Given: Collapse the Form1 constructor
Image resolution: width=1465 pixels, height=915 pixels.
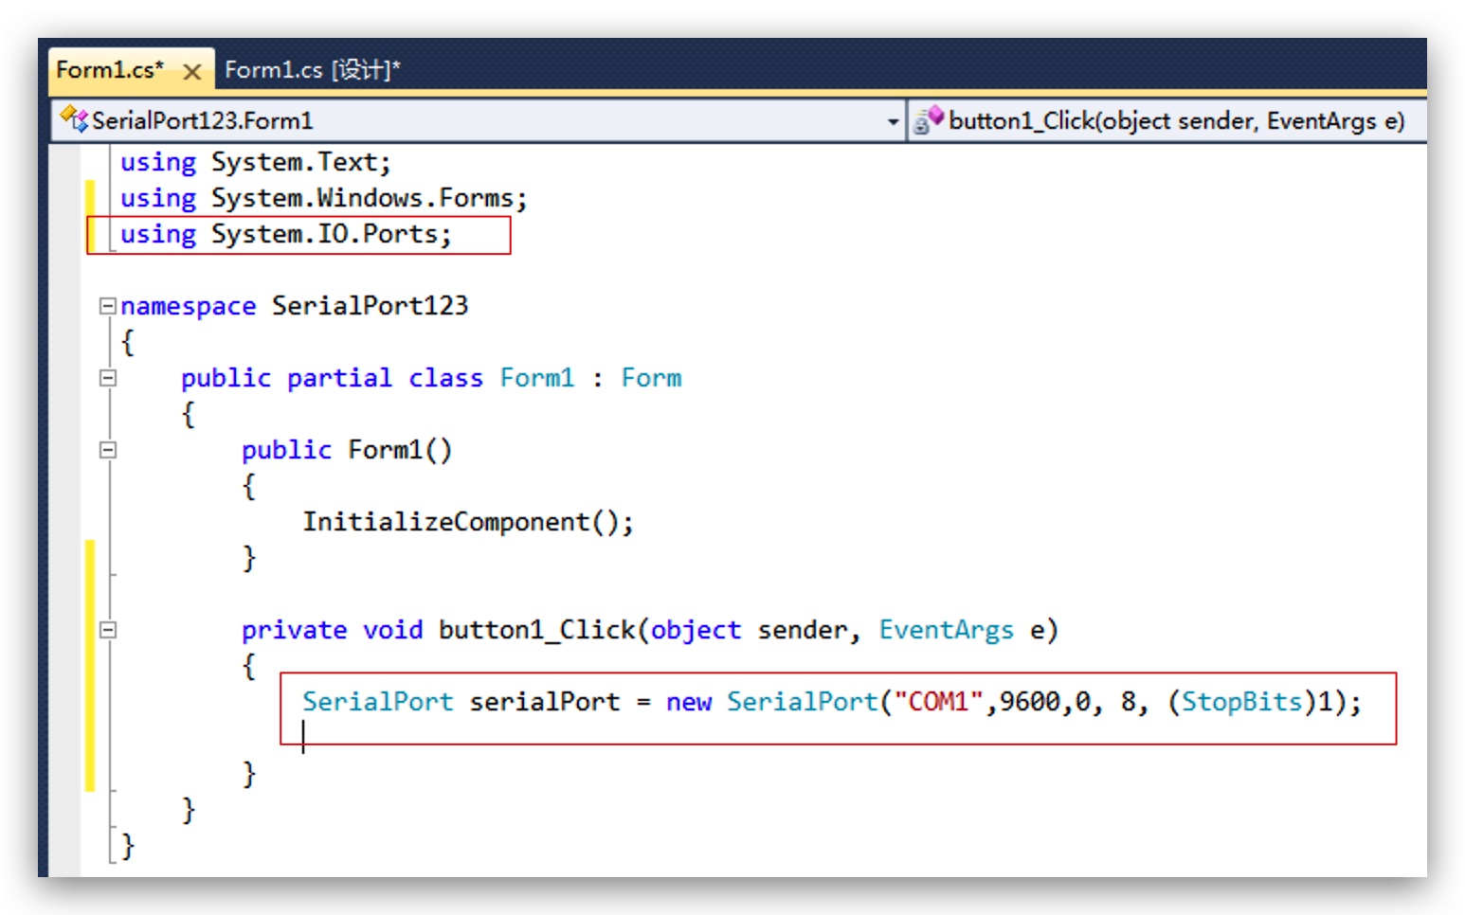Looking at the screenshot, I should coord(107,449).
